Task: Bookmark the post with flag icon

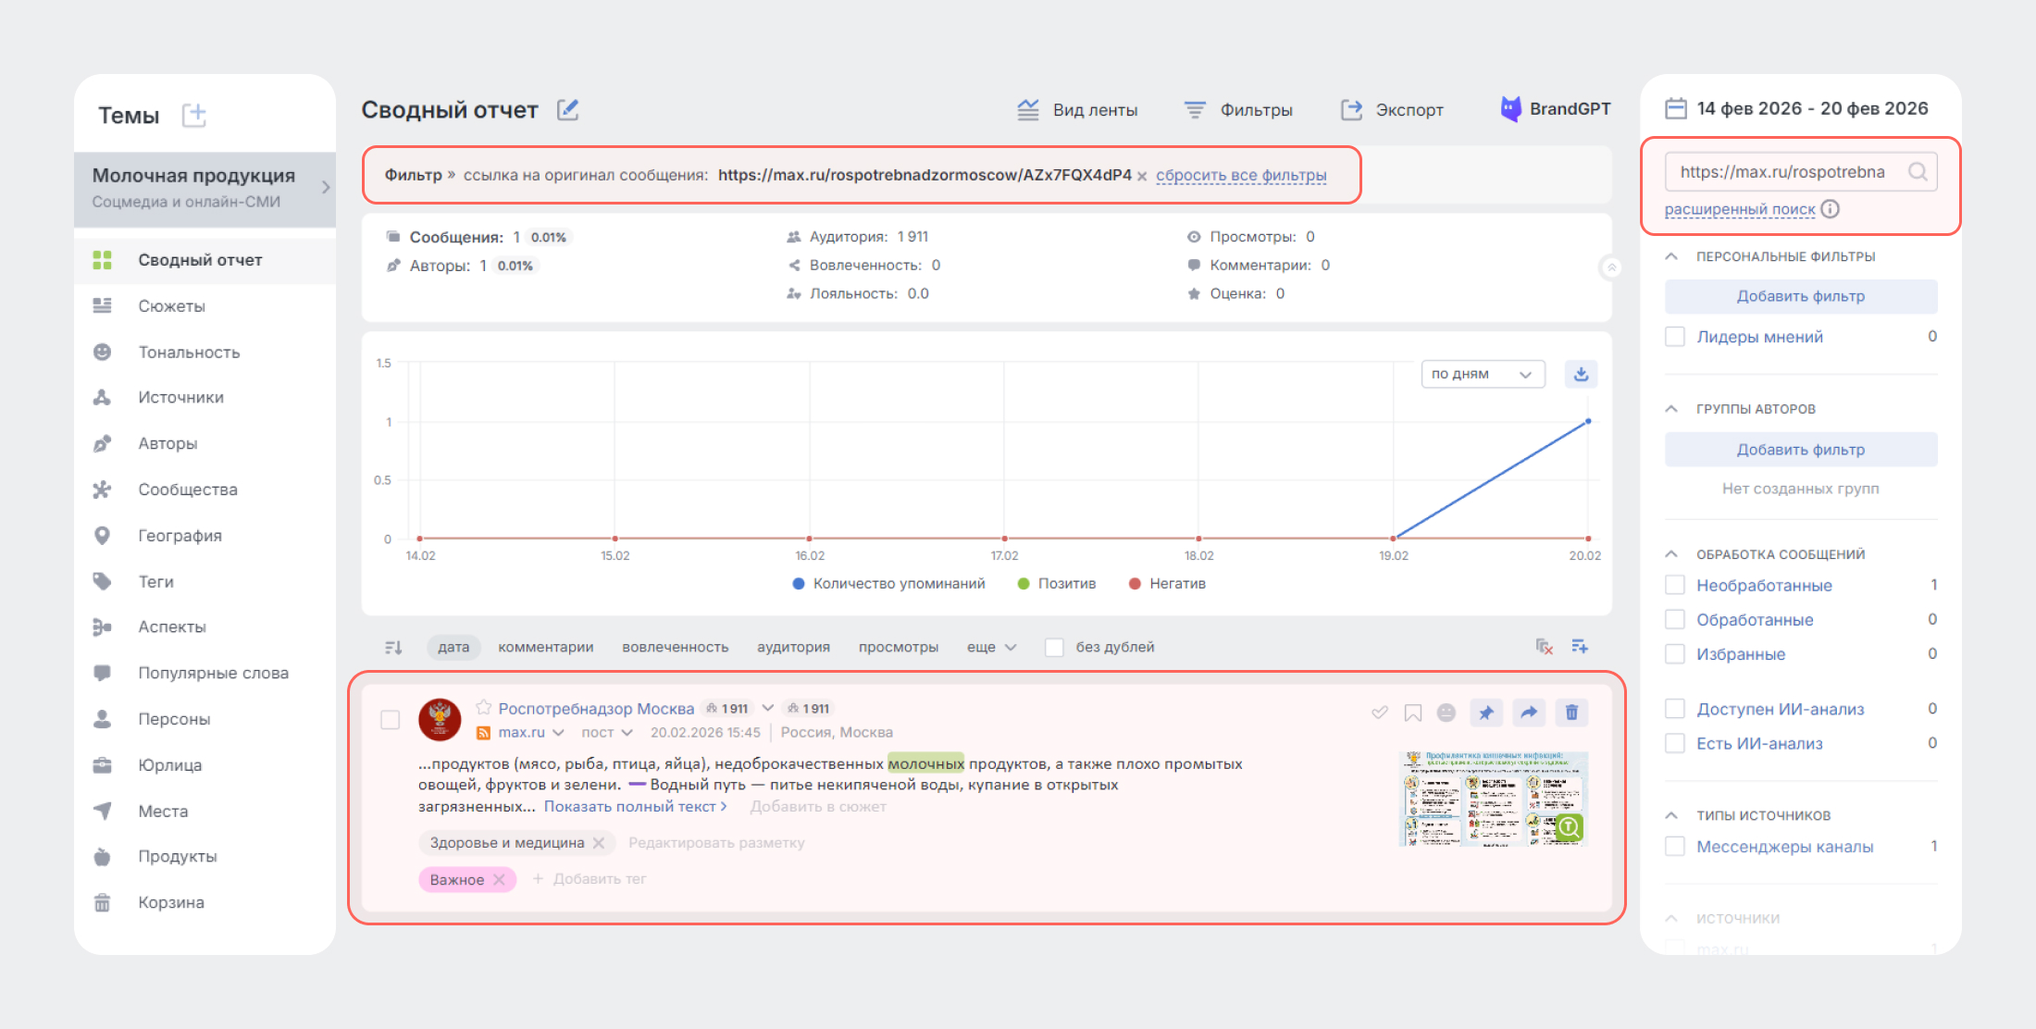Action: click(1412, 713)
